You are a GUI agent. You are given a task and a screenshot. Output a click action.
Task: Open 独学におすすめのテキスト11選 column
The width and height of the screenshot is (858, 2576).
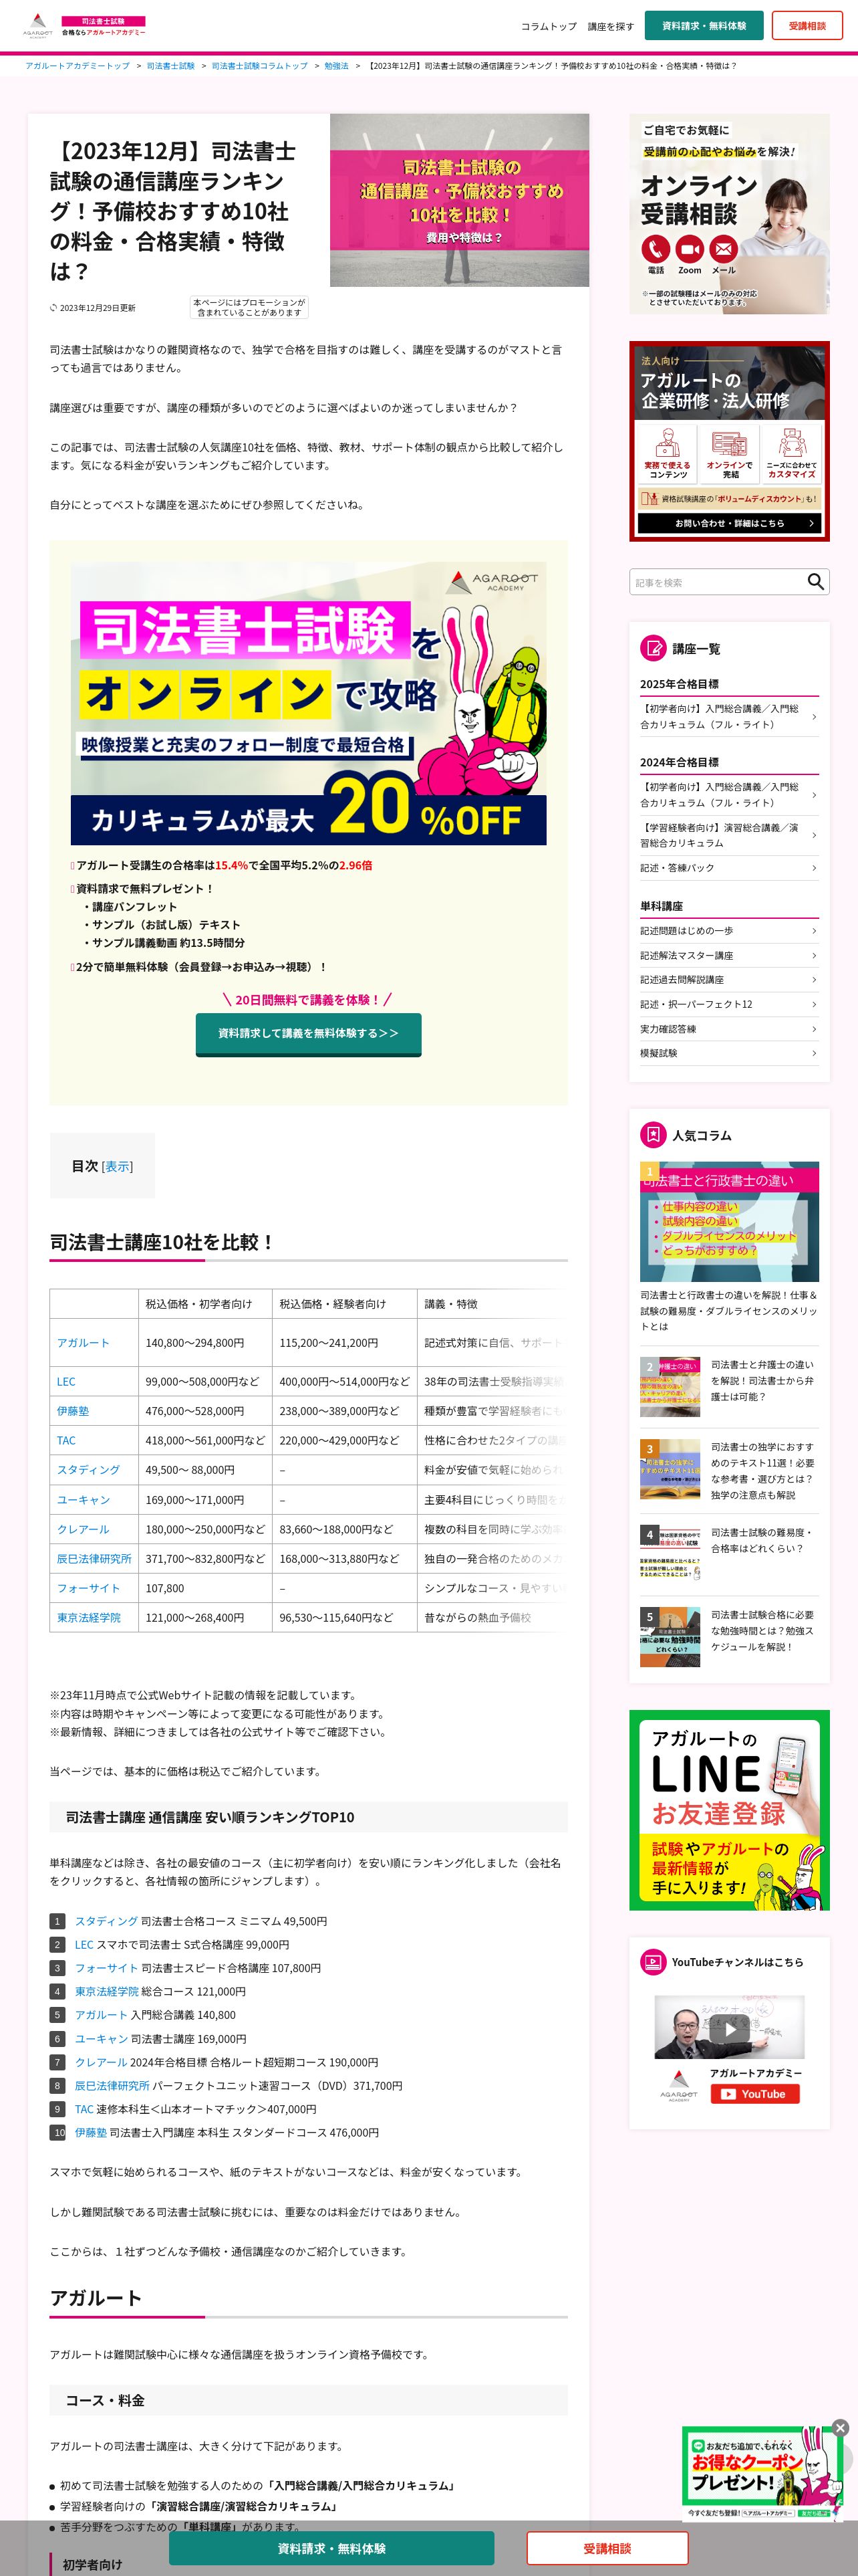(x=729, y=1470)
